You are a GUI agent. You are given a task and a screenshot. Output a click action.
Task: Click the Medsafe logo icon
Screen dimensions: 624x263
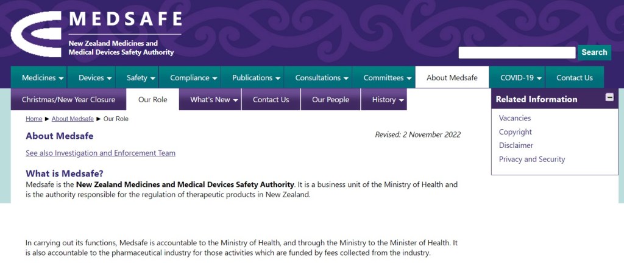(x=37, y=35)
